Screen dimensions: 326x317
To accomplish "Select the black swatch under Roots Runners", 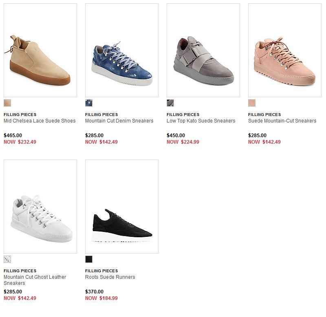I will tap(89, 259).
